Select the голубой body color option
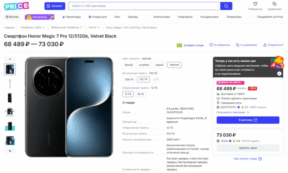 coord(144,65)
